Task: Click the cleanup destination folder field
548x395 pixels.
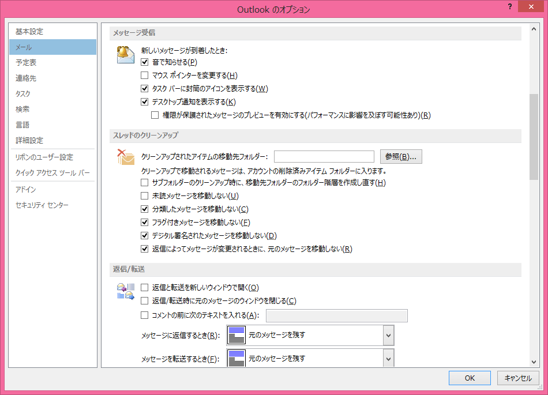Action: pyautogui.click(x=324, y=157)
